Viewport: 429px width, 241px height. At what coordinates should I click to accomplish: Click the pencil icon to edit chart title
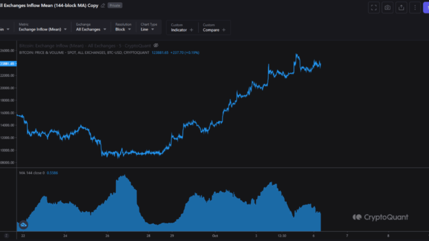[102, 5]
